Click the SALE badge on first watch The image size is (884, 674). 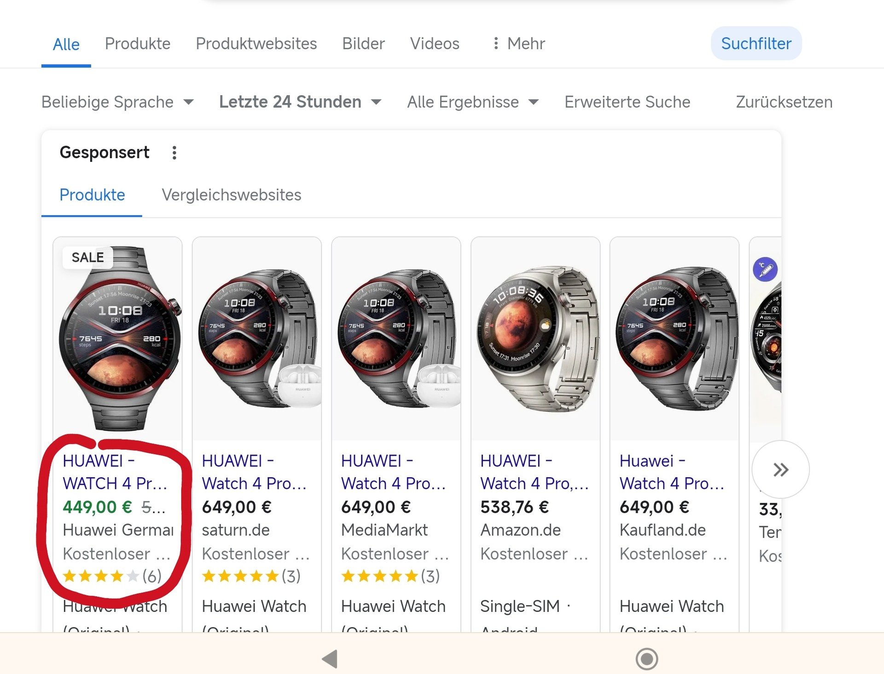click(87, 257)
